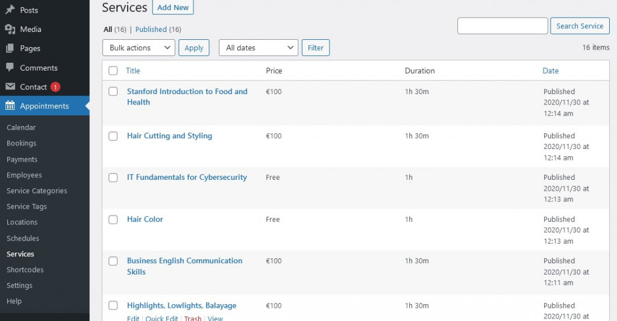Sort services by Date column

[x=550, y=71]
